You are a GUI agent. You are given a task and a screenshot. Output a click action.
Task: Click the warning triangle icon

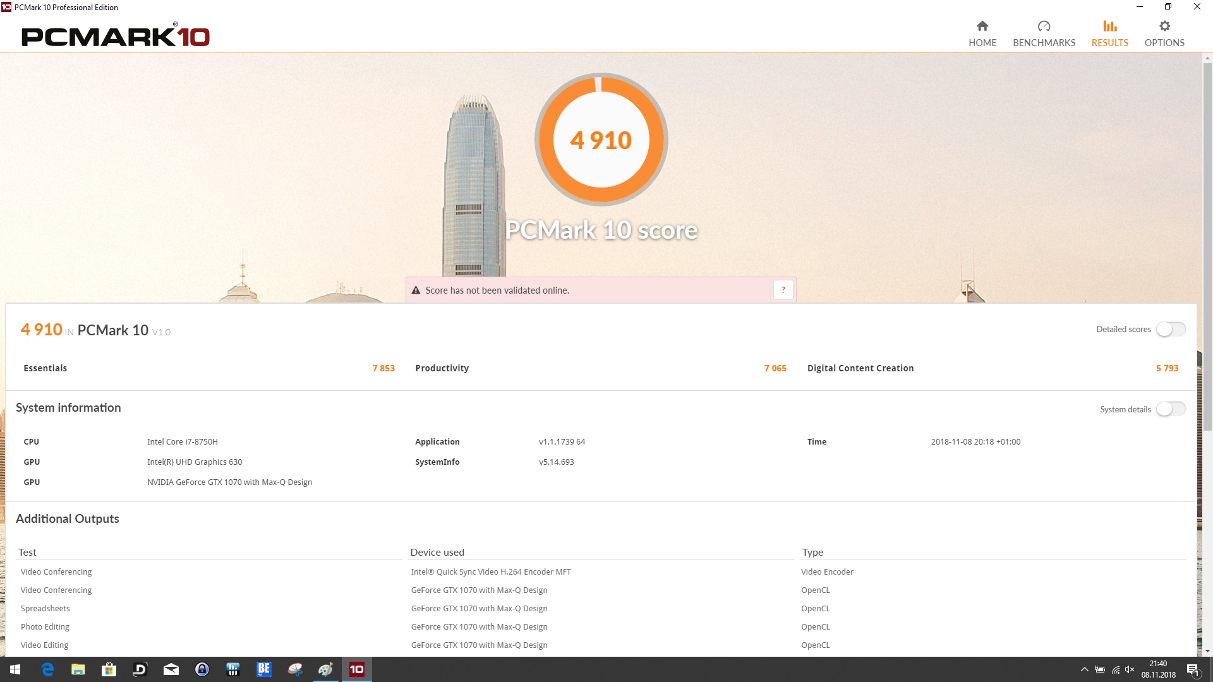click(416, 290)
